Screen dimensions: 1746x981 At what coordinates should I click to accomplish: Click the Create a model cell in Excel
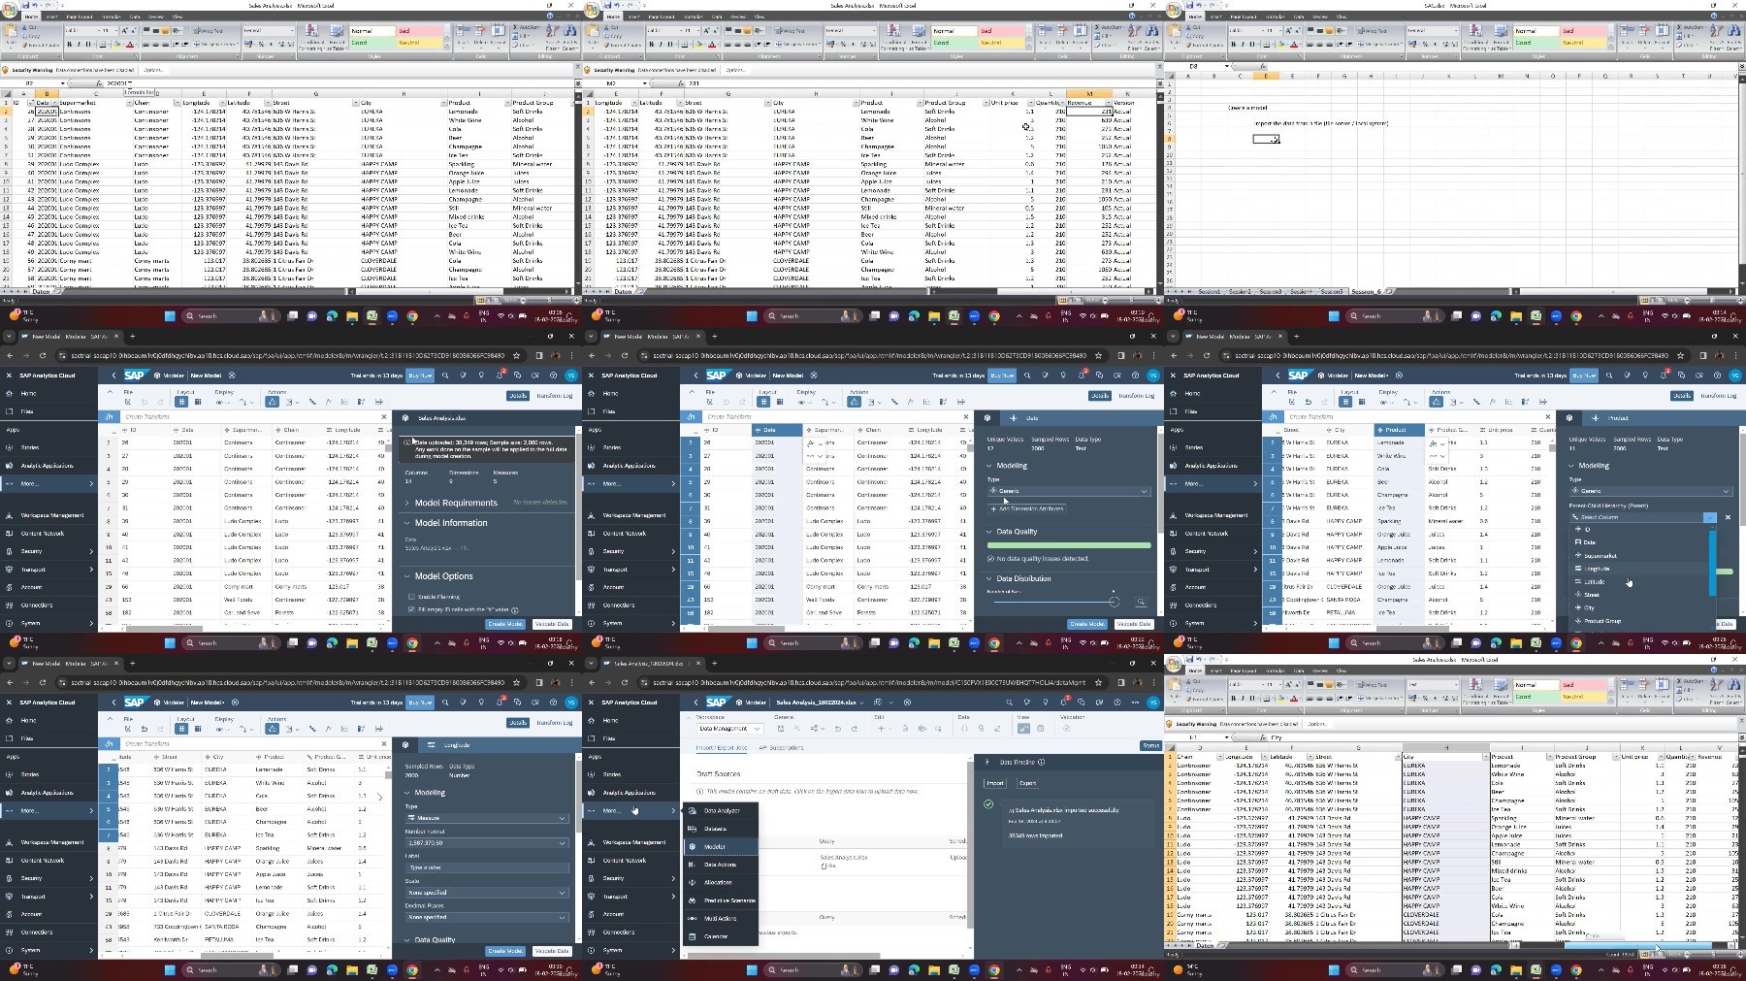1247,108
